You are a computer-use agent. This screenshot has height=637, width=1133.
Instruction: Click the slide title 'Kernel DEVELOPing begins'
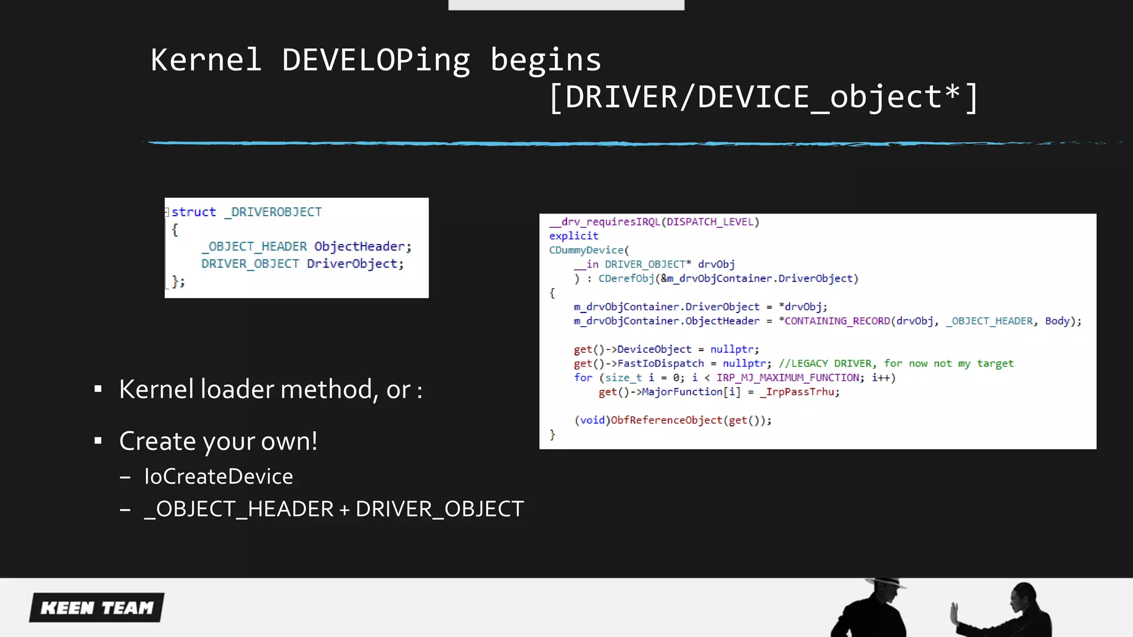tap(376, 60)
